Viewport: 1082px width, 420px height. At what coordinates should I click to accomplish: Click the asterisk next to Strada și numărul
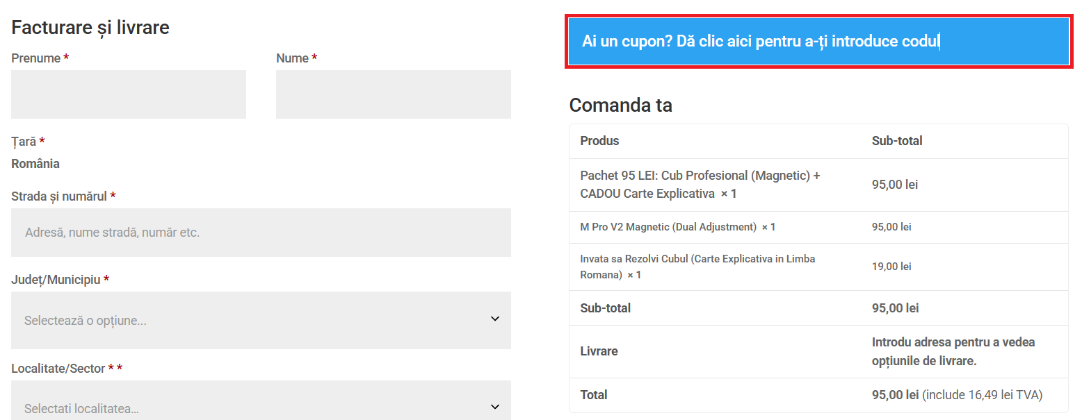tap(113, 195)
